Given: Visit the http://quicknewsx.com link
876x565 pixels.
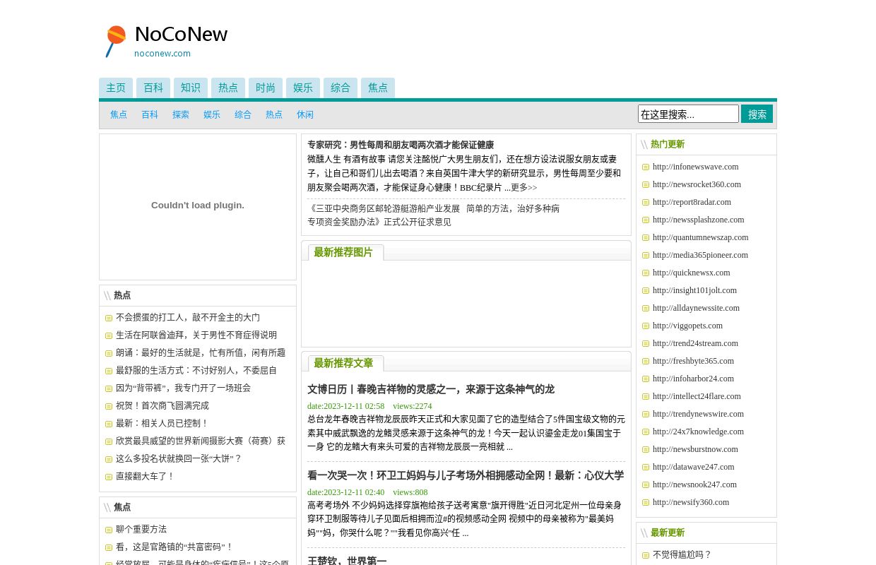Looking at the screenshot, I should (x=691, y=273).
